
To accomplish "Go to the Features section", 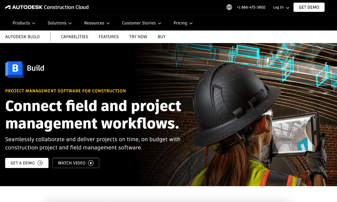I will 109,37.
